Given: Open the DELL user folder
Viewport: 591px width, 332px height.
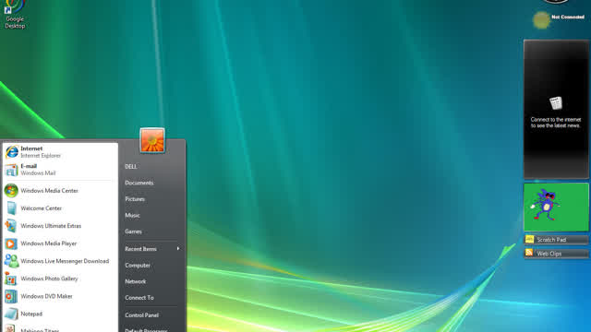Looking at the screenshot, I should tap(131, 166).
